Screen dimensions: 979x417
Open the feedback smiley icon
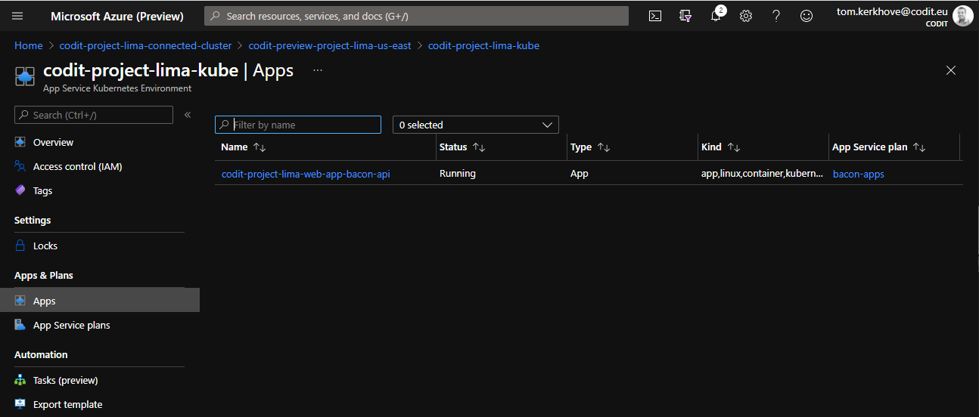click(807, 16)
